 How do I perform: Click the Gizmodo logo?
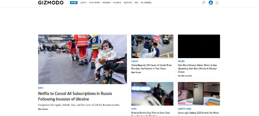click(51, 3)
